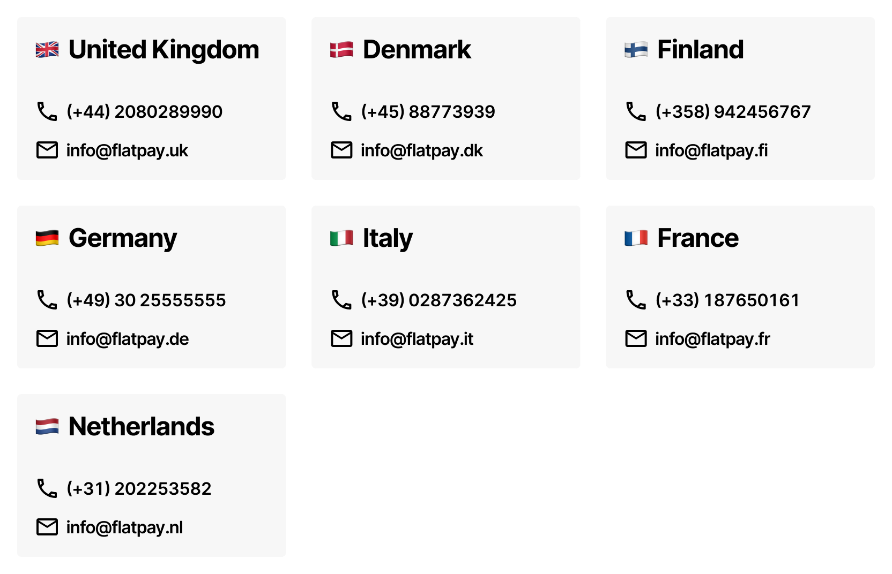The width and height of the screenshot is (892, 574).
Task: Click the Finland flag icon
Action: [636, 50]
